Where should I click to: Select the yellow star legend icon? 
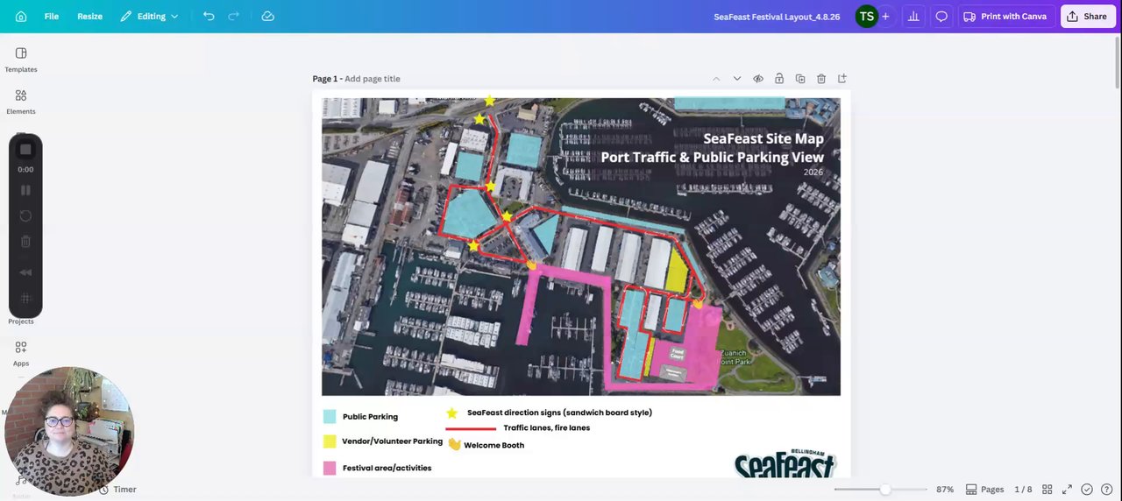(452, 413)
